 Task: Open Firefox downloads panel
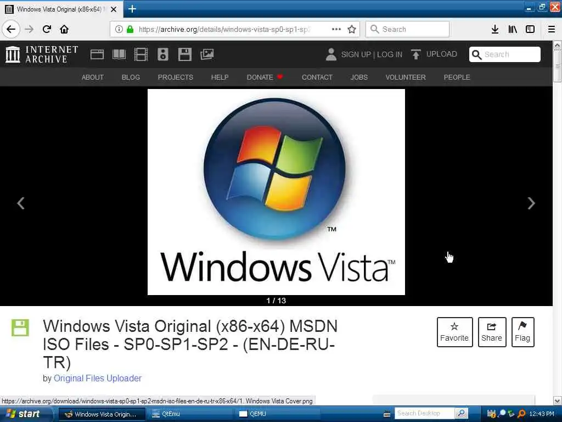point(495,29)
